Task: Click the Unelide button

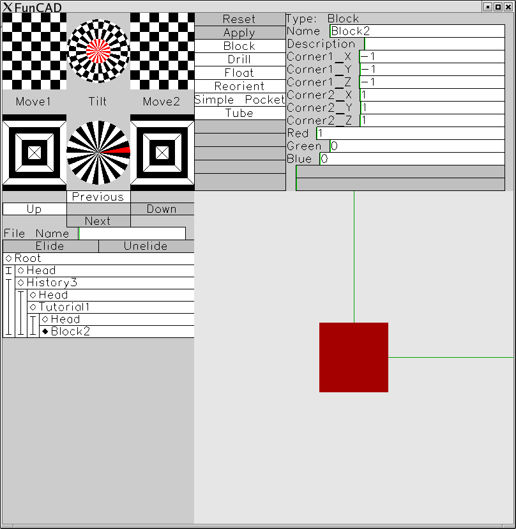Action: point(146,246)
